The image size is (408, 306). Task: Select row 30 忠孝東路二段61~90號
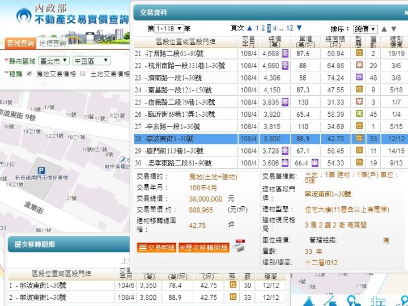click(271, 163)
